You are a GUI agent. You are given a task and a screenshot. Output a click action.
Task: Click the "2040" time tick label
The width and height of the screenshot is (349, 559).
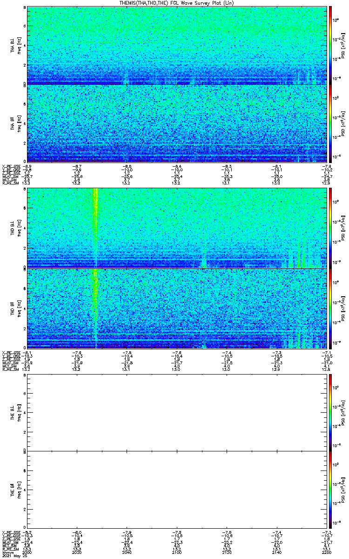point(127,552)
